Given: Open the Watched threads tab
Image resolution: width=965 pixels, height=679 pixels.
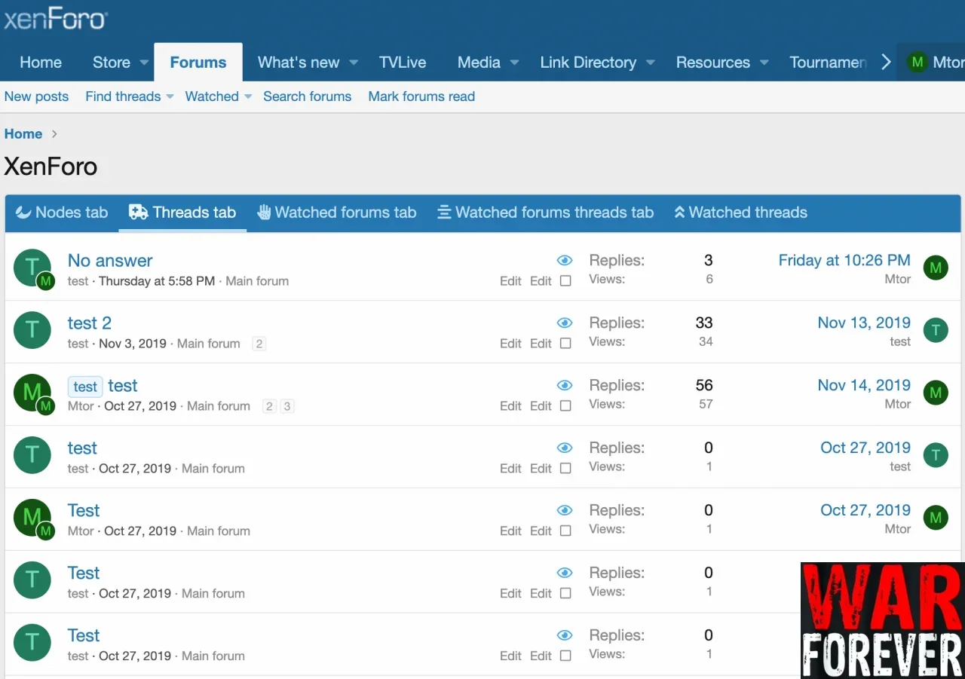Looking at the screenshot, I should click(x=740, y=213).
